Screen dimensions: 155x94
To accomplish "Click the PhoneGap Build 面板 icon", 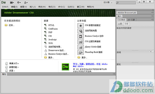I will tap(81, 52).
